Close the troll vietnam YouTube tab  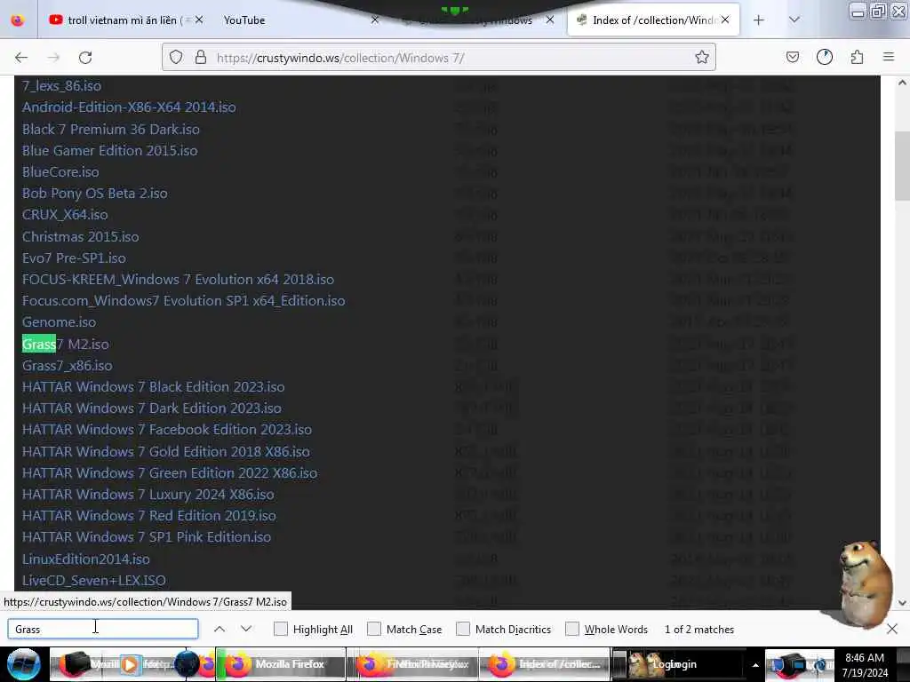coord(199,20)
